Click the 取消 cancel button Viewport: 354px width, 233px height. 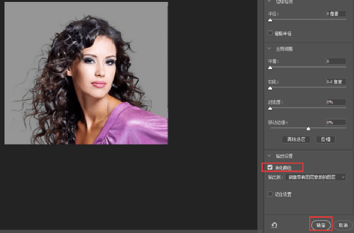343,225
